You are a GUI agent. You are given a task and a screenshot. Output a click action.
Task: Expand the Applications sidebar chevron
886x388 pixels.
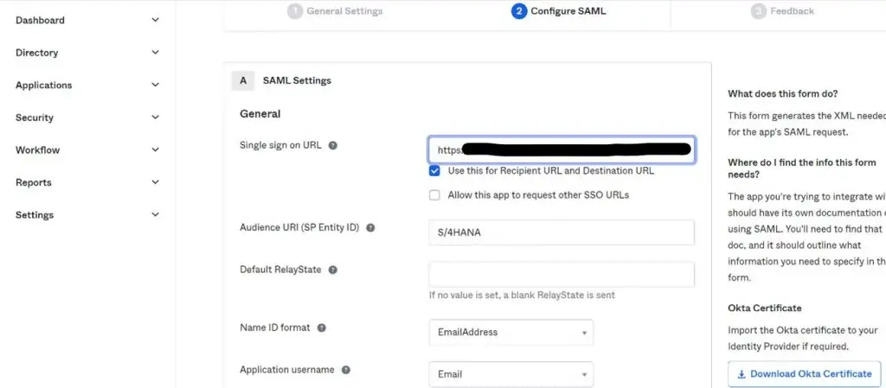point(156,86)
